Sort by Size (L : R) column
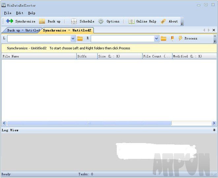This screenshot has width=218, height=178. point(120,56)
